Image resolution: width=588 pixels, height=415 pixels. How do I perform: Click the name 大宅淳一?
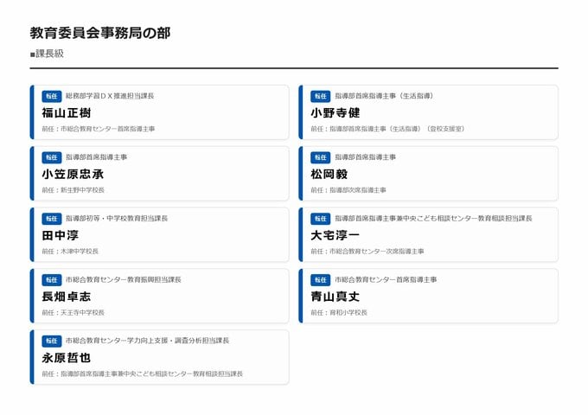335,235
